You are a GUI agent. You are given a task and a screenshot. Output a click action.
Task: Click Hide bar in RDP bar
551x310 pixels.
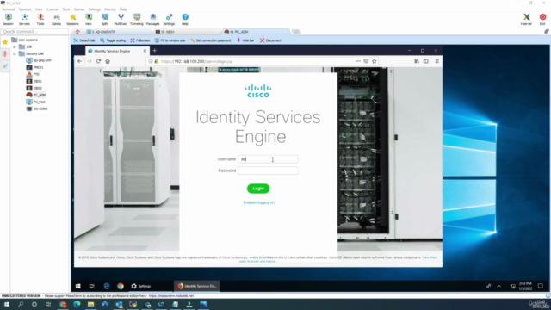point(245,40)
